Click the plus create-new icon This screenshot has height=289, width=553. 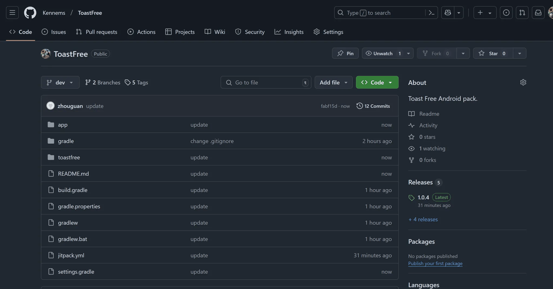[480, 13]
